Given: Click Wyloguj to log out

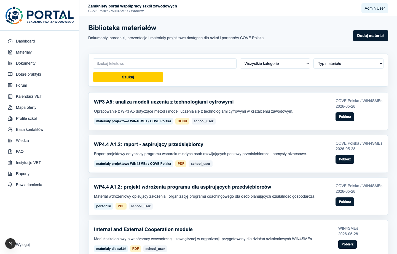Looking at the screenshot, I should (x=23, y=245).
